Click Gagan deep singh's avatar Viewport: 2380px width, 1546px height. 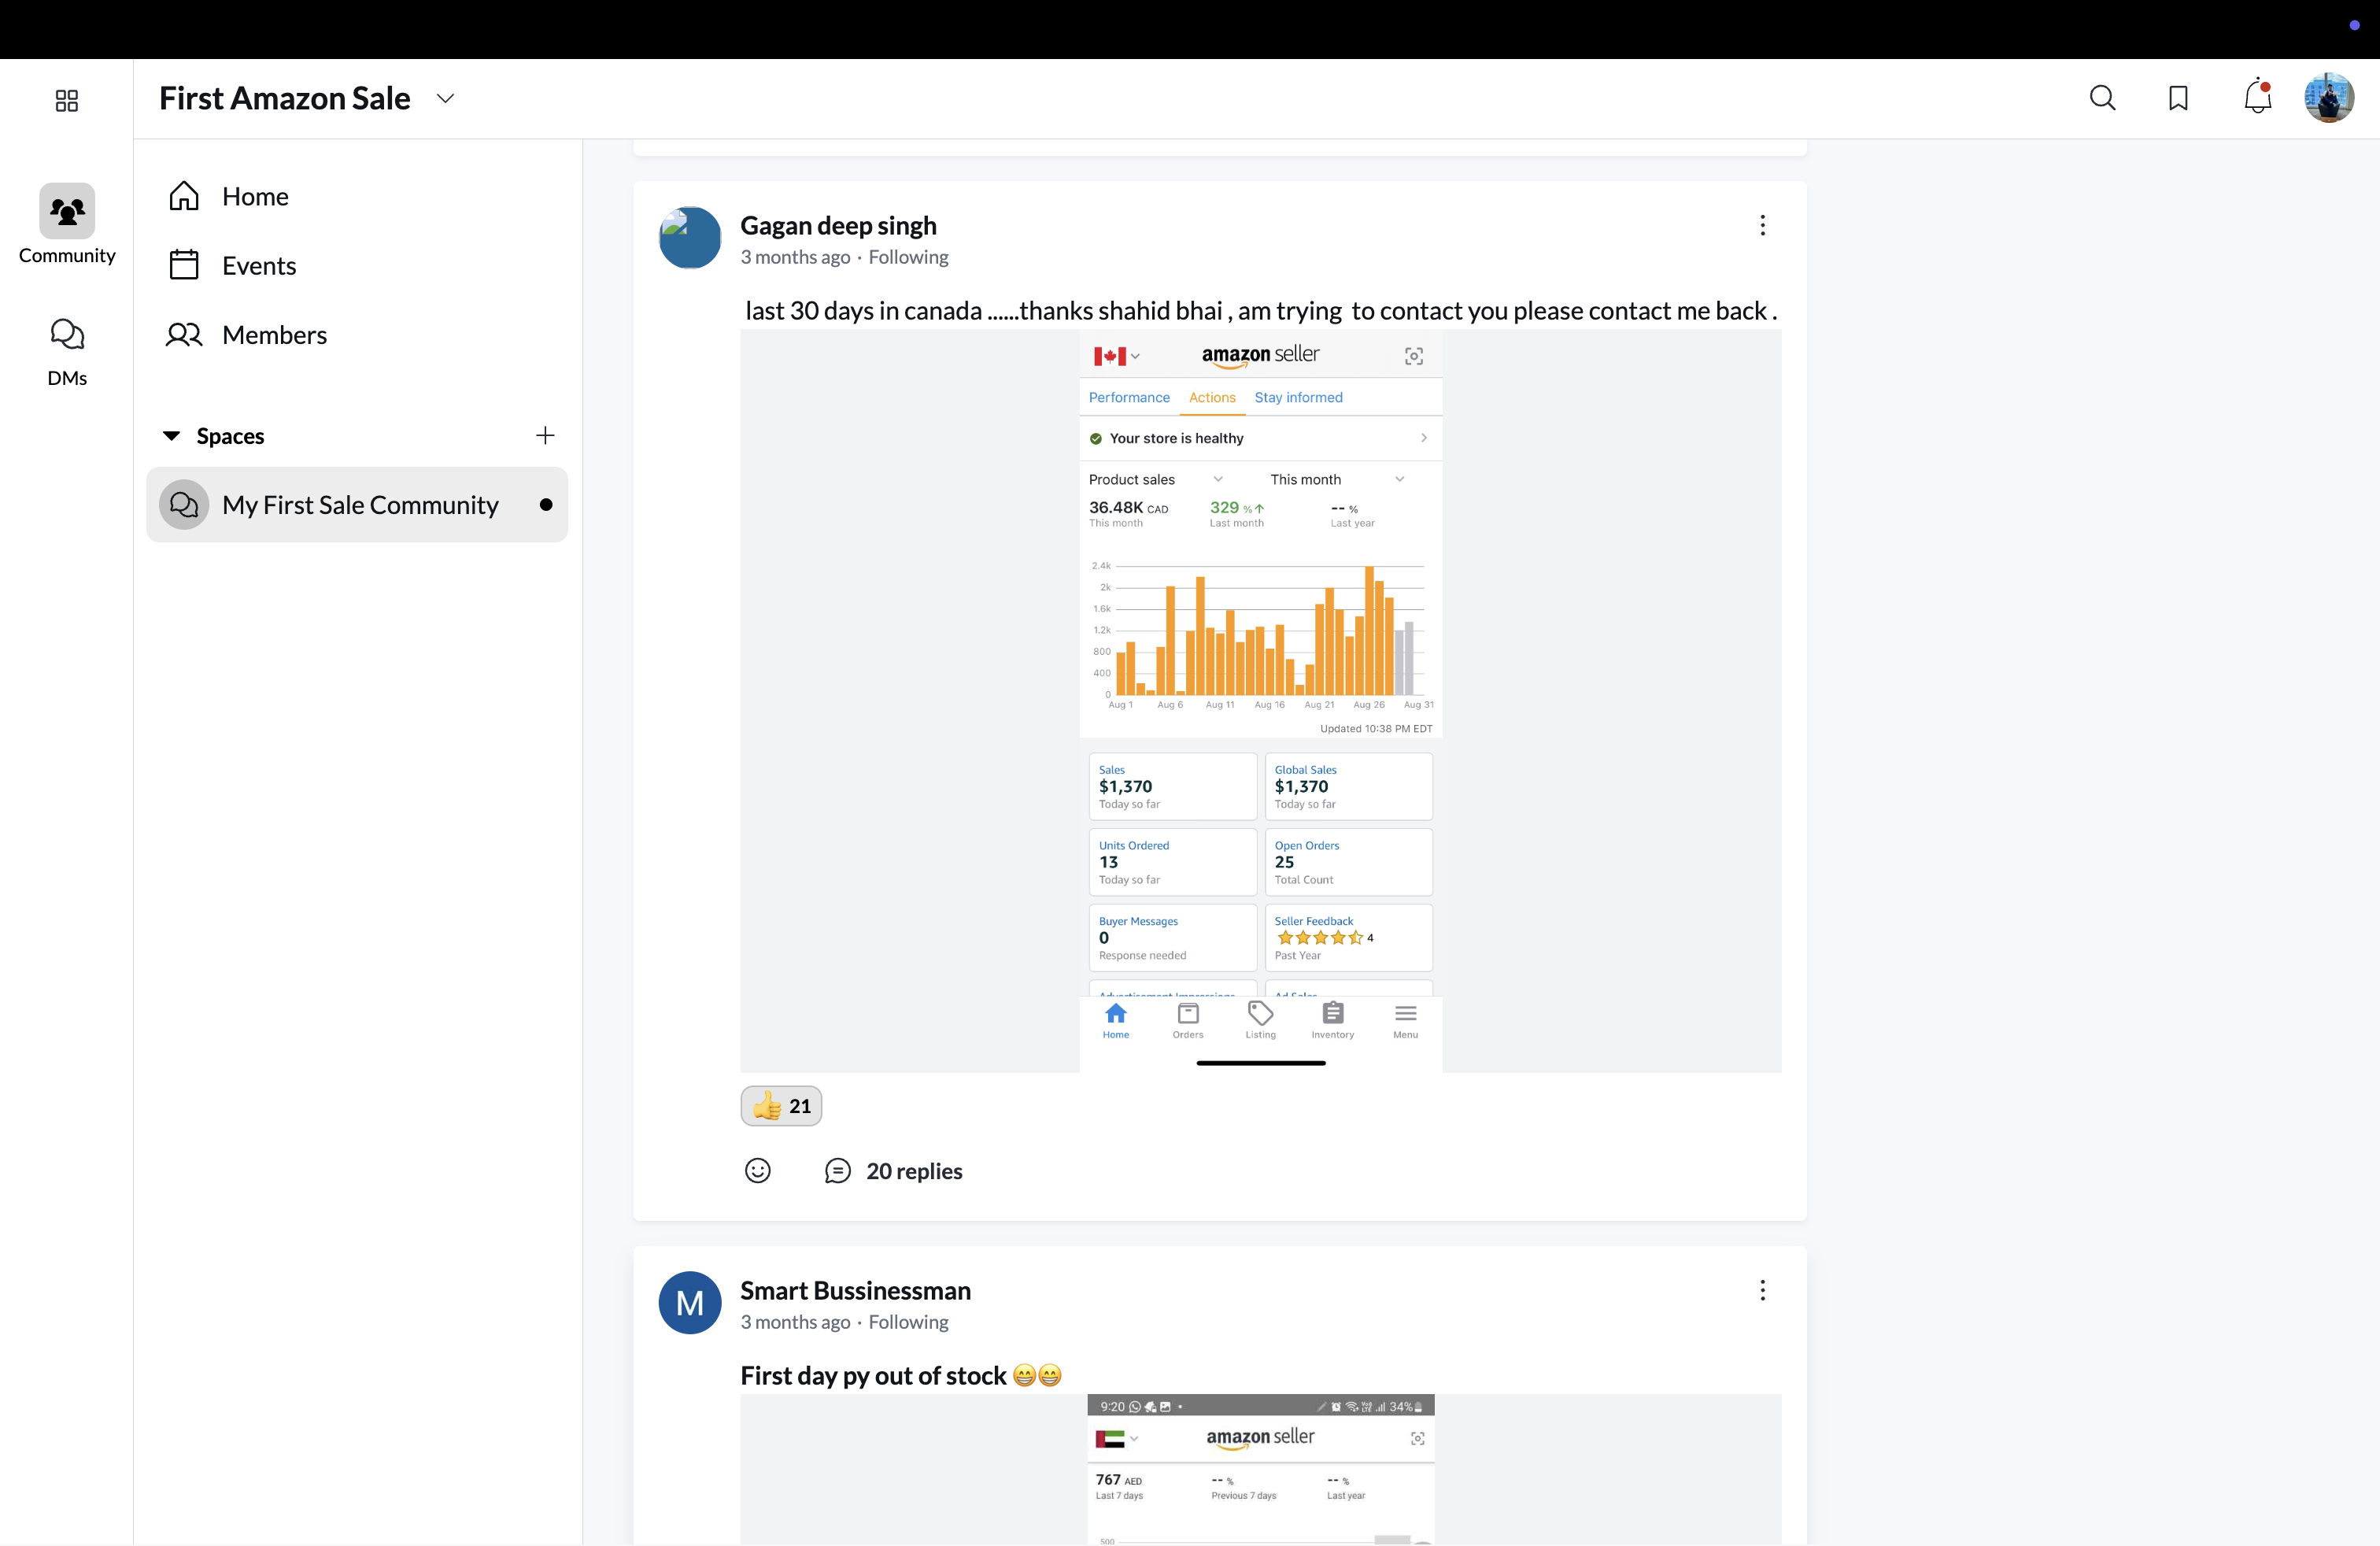tap(690, 238)
